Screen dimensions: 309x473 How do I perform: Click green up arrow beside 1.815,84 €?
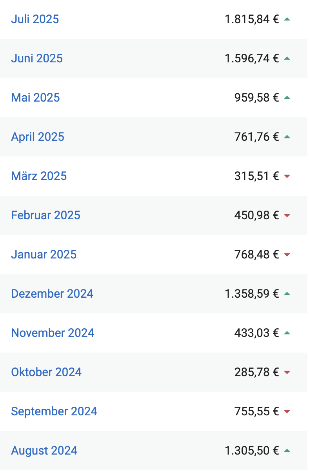pyautogui.click(x=287, y=19)
